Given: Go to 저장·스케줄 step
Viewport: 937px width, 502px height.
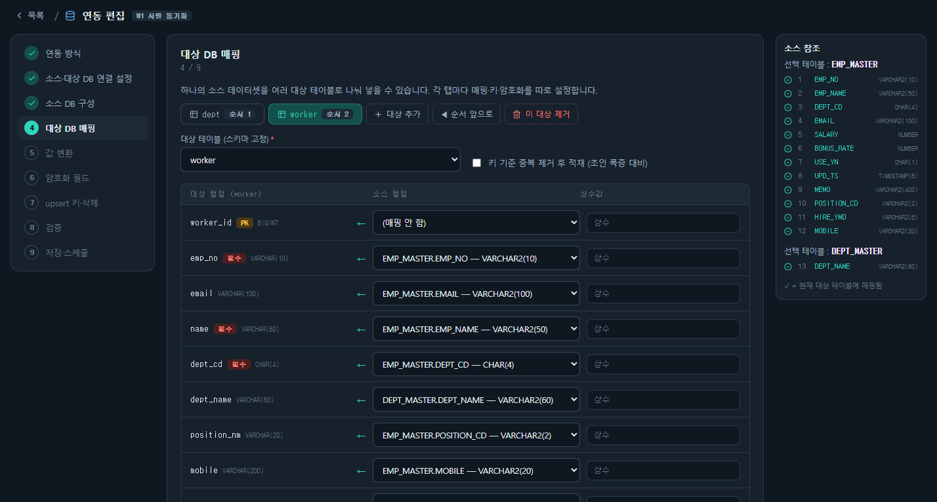Looking at the screenshot, I should point(83,252).
